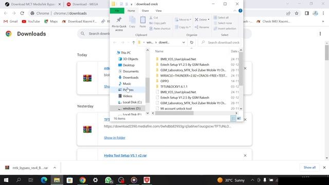The width and height of the screenshot is (329, 185).
Task: Click Paste shortcut in ribbon
Action: click(x=160, y=29)
